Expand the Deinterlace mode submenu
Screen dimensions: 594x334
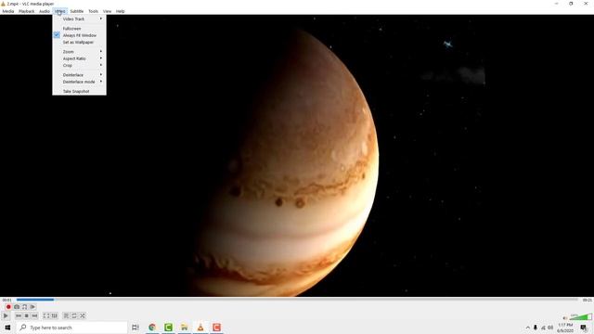coord(79,82)
